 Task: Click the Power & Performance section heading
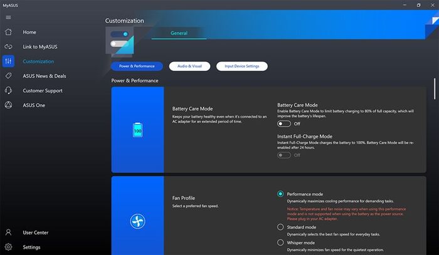coord(135,81)
